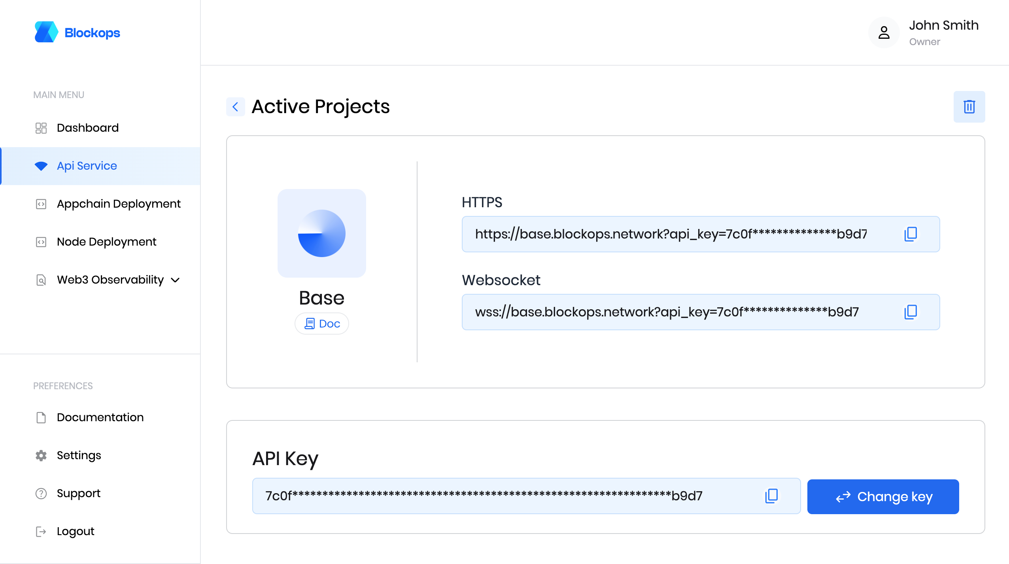Open the Base Doc link
This screenshot has height=564, width=1009.
(322, 324)
